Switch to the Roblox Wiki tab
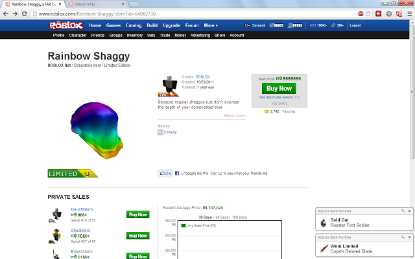The image size is (415, 259). [95, 5]
